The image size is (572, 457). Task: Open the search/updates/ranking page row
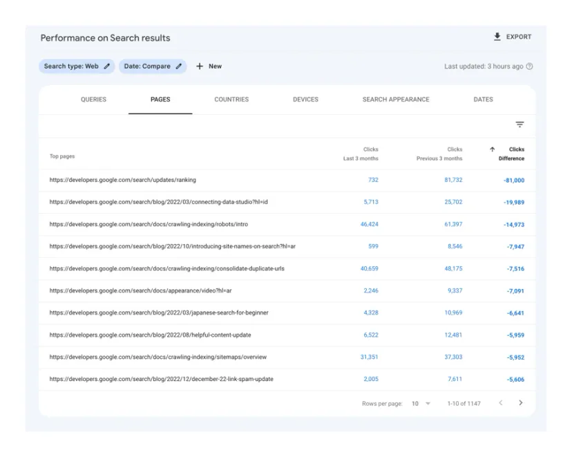[x=287, y=180]
